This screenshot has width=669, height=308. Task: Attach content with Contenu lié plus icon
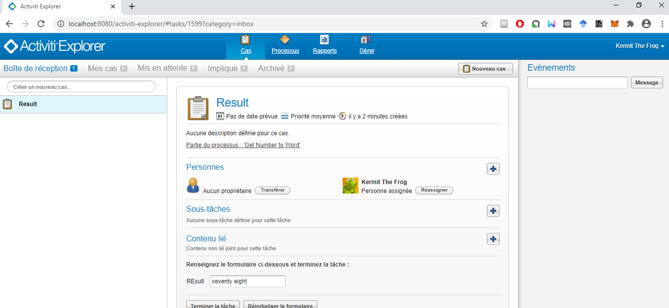click(493, 239)
